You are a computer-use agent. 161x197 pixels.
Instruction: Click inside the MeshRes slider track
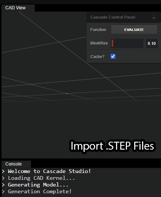pos(127,43)
